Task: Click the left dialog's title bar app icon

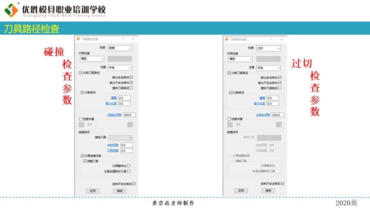Action: click(x=78, y=39)
